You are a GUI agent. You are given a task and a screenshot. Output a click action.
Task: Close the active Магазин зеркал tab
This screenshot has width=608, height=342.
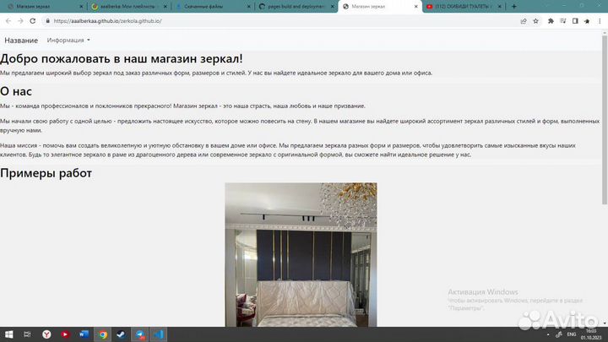click(x=415, y=7)
